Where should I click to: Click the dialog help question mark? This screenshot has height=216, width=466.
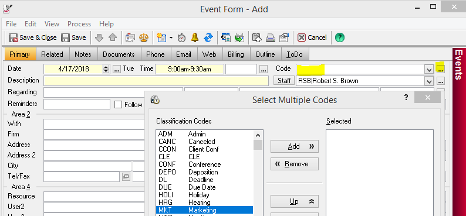click(x=406, y=98)
